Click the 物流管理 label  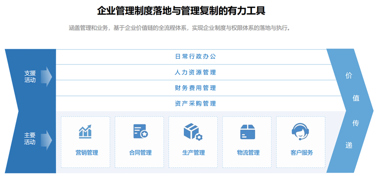point(248,153)
